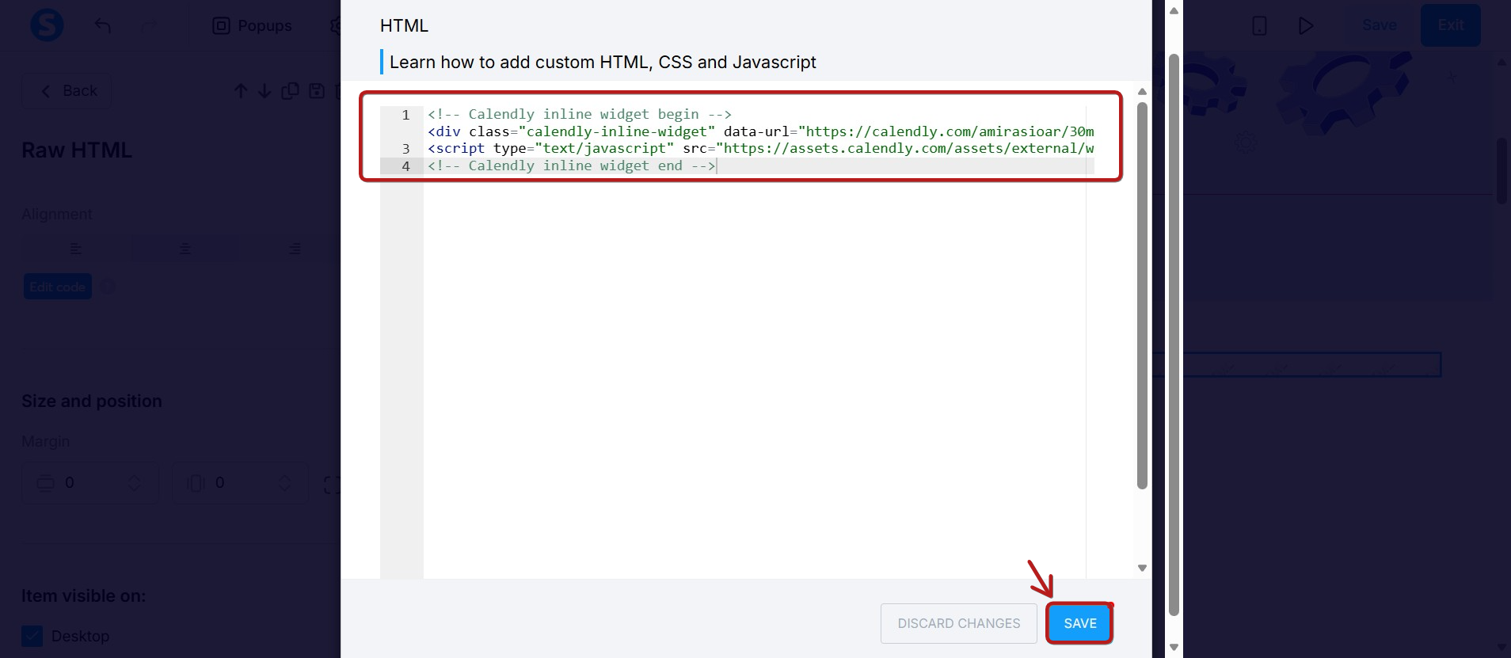Click the editor scroll-up arrow
The height and width of the screenshot is (658, 1511).
[1142, 92]
